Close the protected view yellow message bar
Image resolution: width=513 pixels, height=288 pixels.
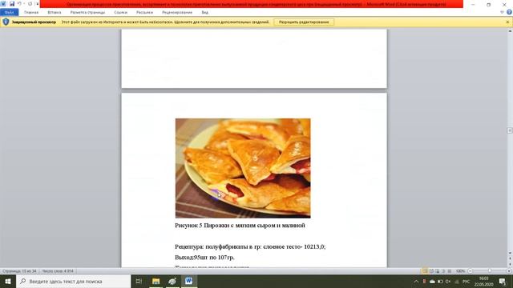click(x=507, y=22)
